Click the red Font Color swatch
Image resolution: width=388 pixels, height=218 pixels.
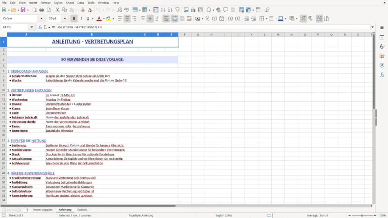click(99, 19)
